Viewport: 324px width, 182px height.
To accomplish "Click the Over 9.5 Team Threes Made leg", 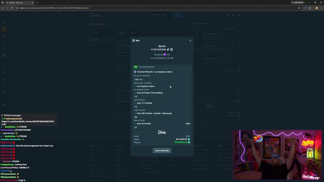I will coord(150,93).
